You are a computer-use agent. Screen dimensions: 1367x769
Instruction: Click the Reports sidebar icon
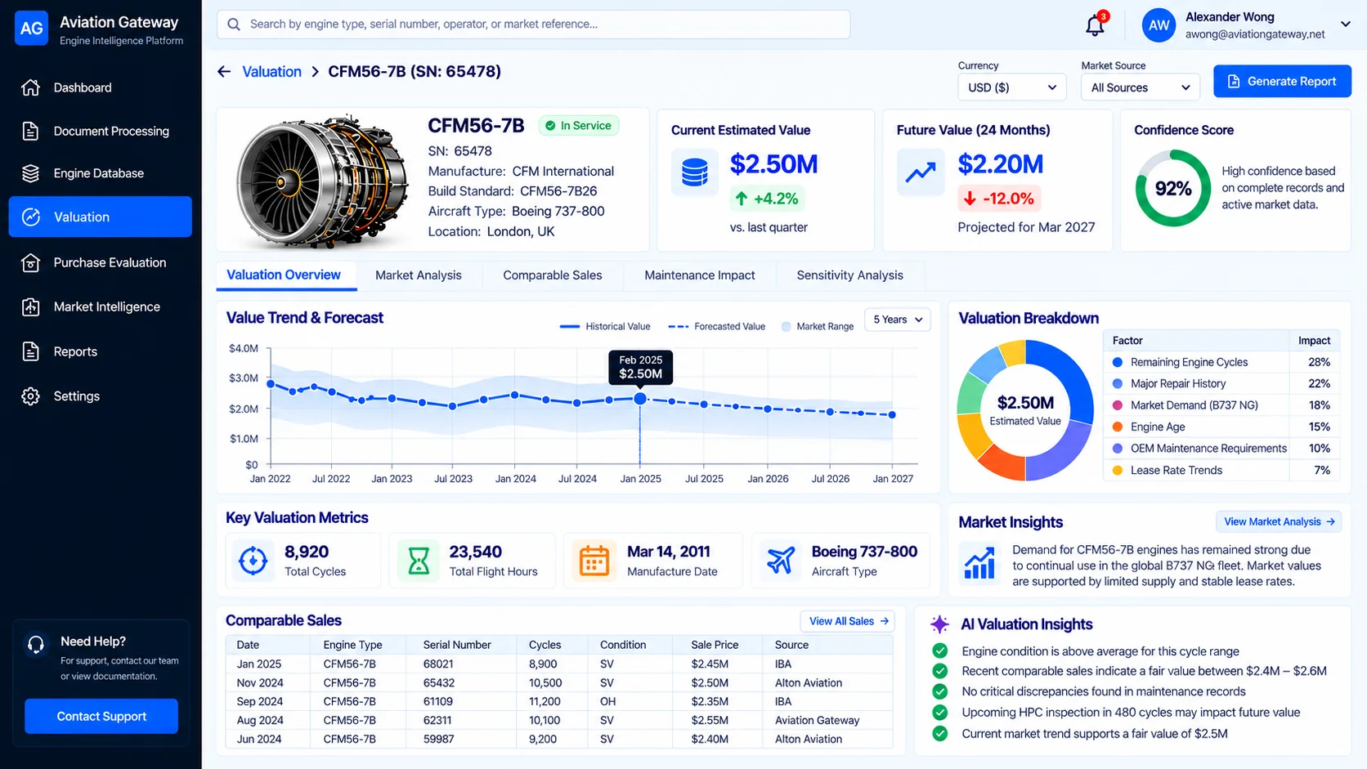click(30, 351)
